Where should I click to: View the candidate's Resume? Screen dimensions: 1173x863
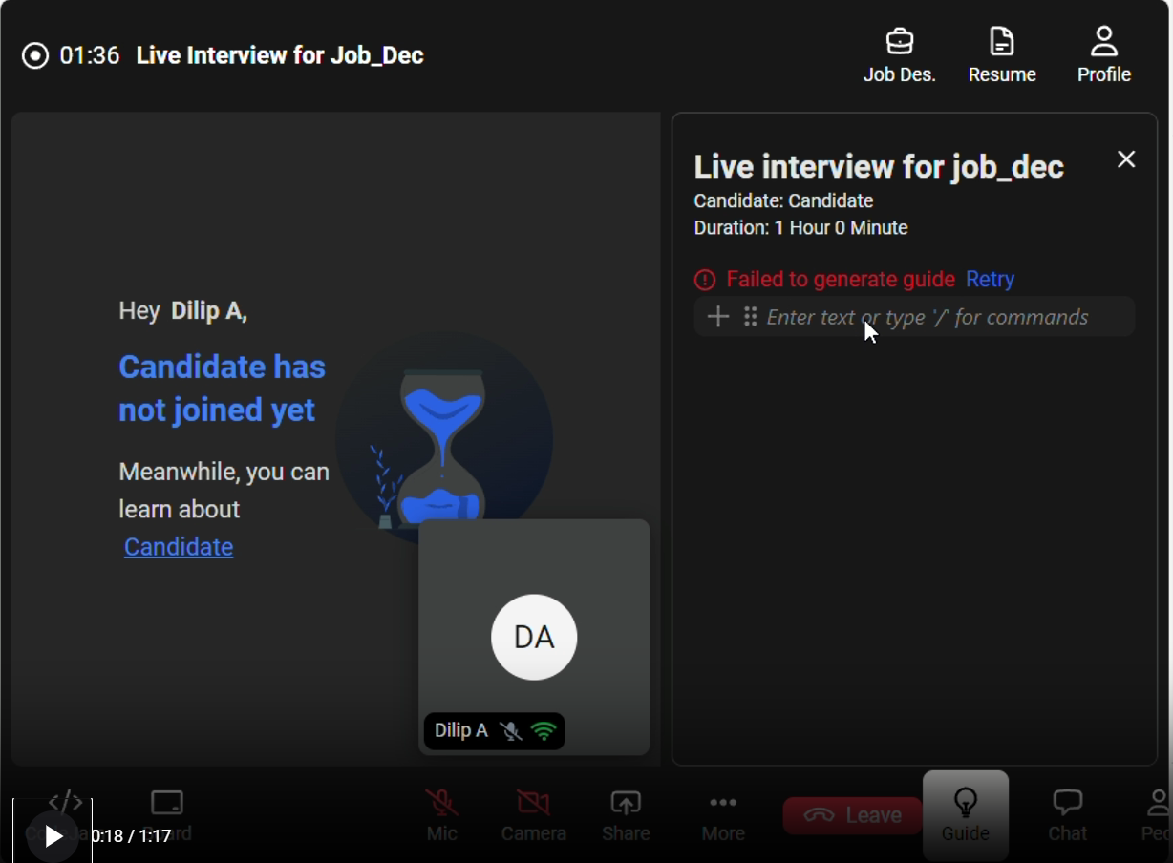[1001, 53]
